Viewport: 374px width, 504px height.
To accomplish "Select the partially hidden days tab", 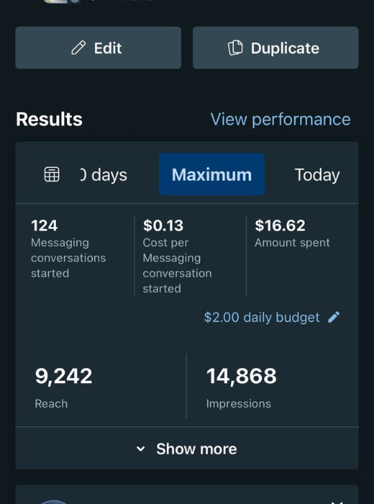I will point(104,175).
